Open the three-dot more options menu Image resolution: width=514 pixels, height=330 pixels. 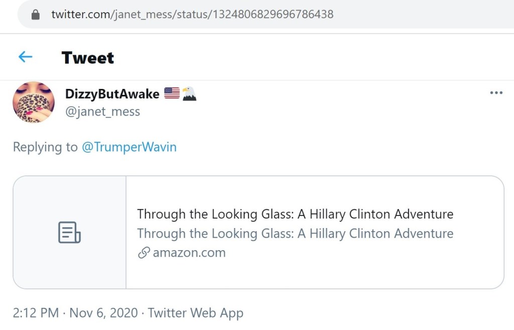(496, 93)
